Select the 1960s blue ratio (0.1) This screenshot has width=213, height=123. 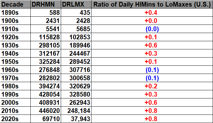tap(152, 70)
